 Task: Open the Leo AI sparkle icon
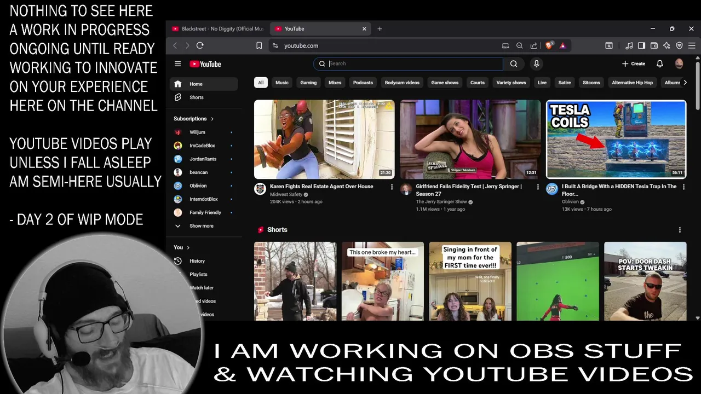pos(666,45)
